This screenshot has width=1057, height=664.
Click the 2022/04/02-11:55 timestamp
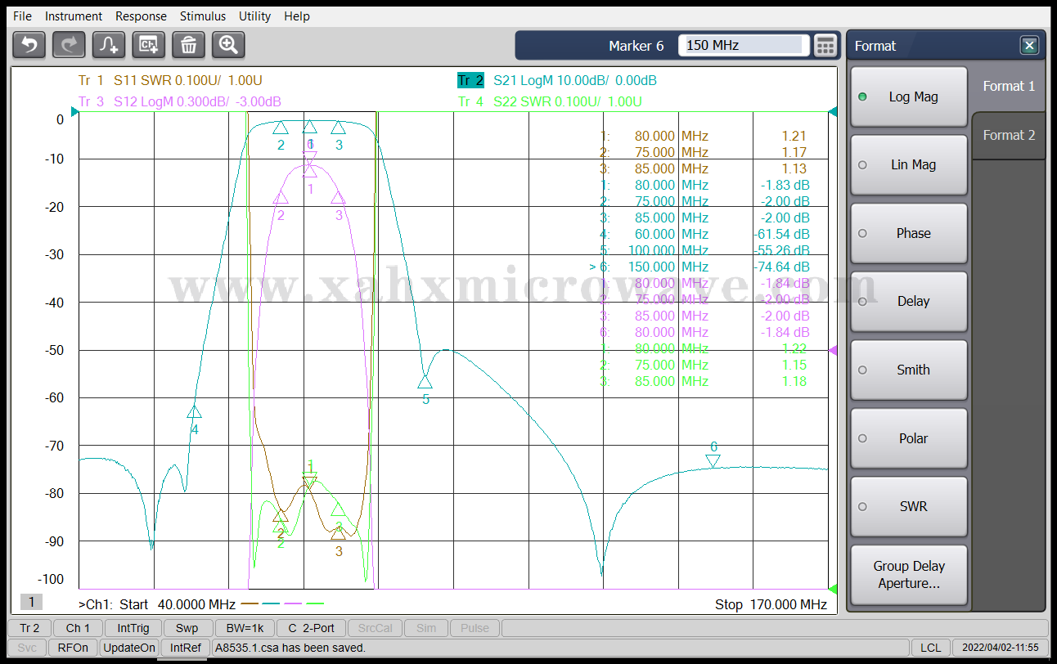click(1001, 648)
